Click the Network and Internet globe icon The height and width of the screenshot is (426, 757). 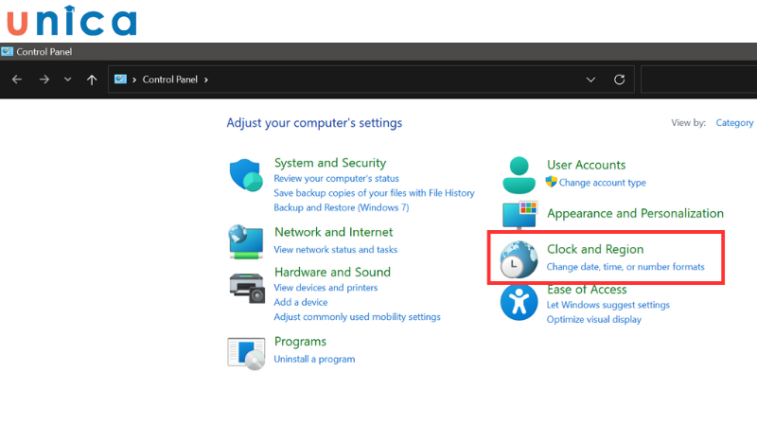(245, 241)
